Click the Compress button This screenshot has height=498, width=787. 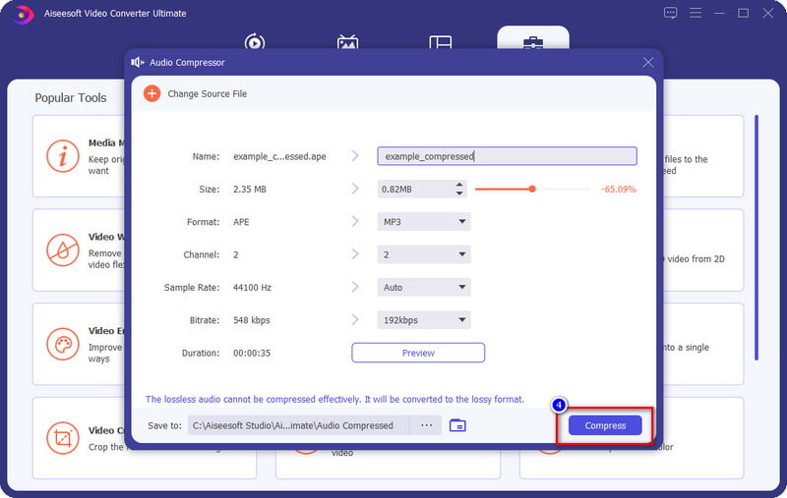(605, 425)
